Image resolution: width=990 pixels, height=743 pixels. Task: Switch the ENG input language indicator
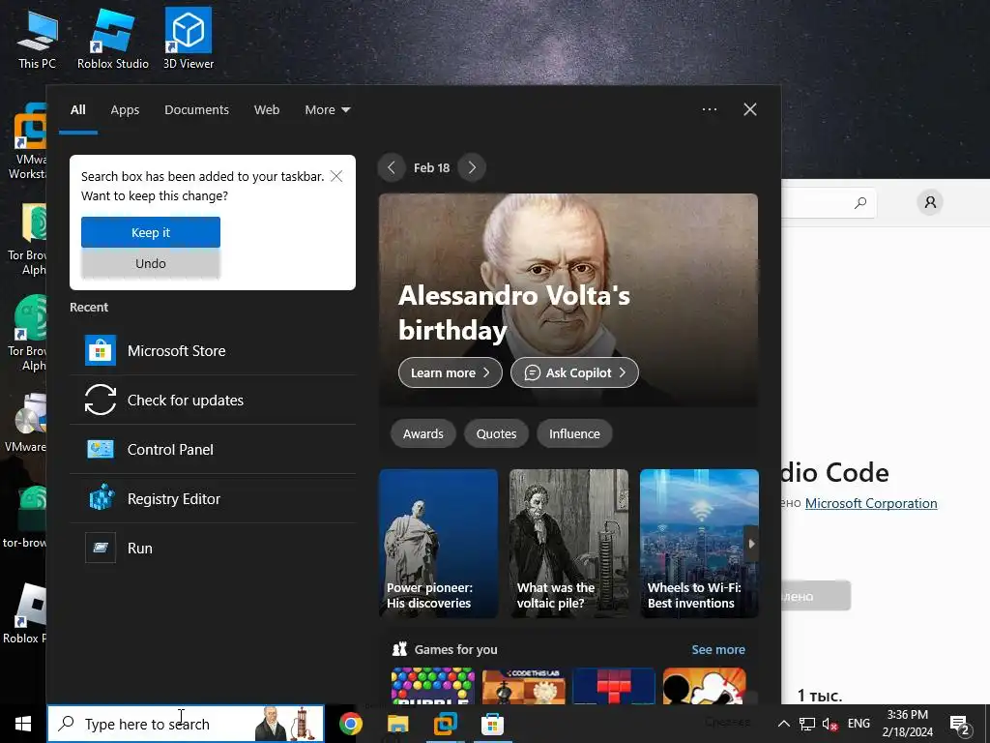point(859,724)
